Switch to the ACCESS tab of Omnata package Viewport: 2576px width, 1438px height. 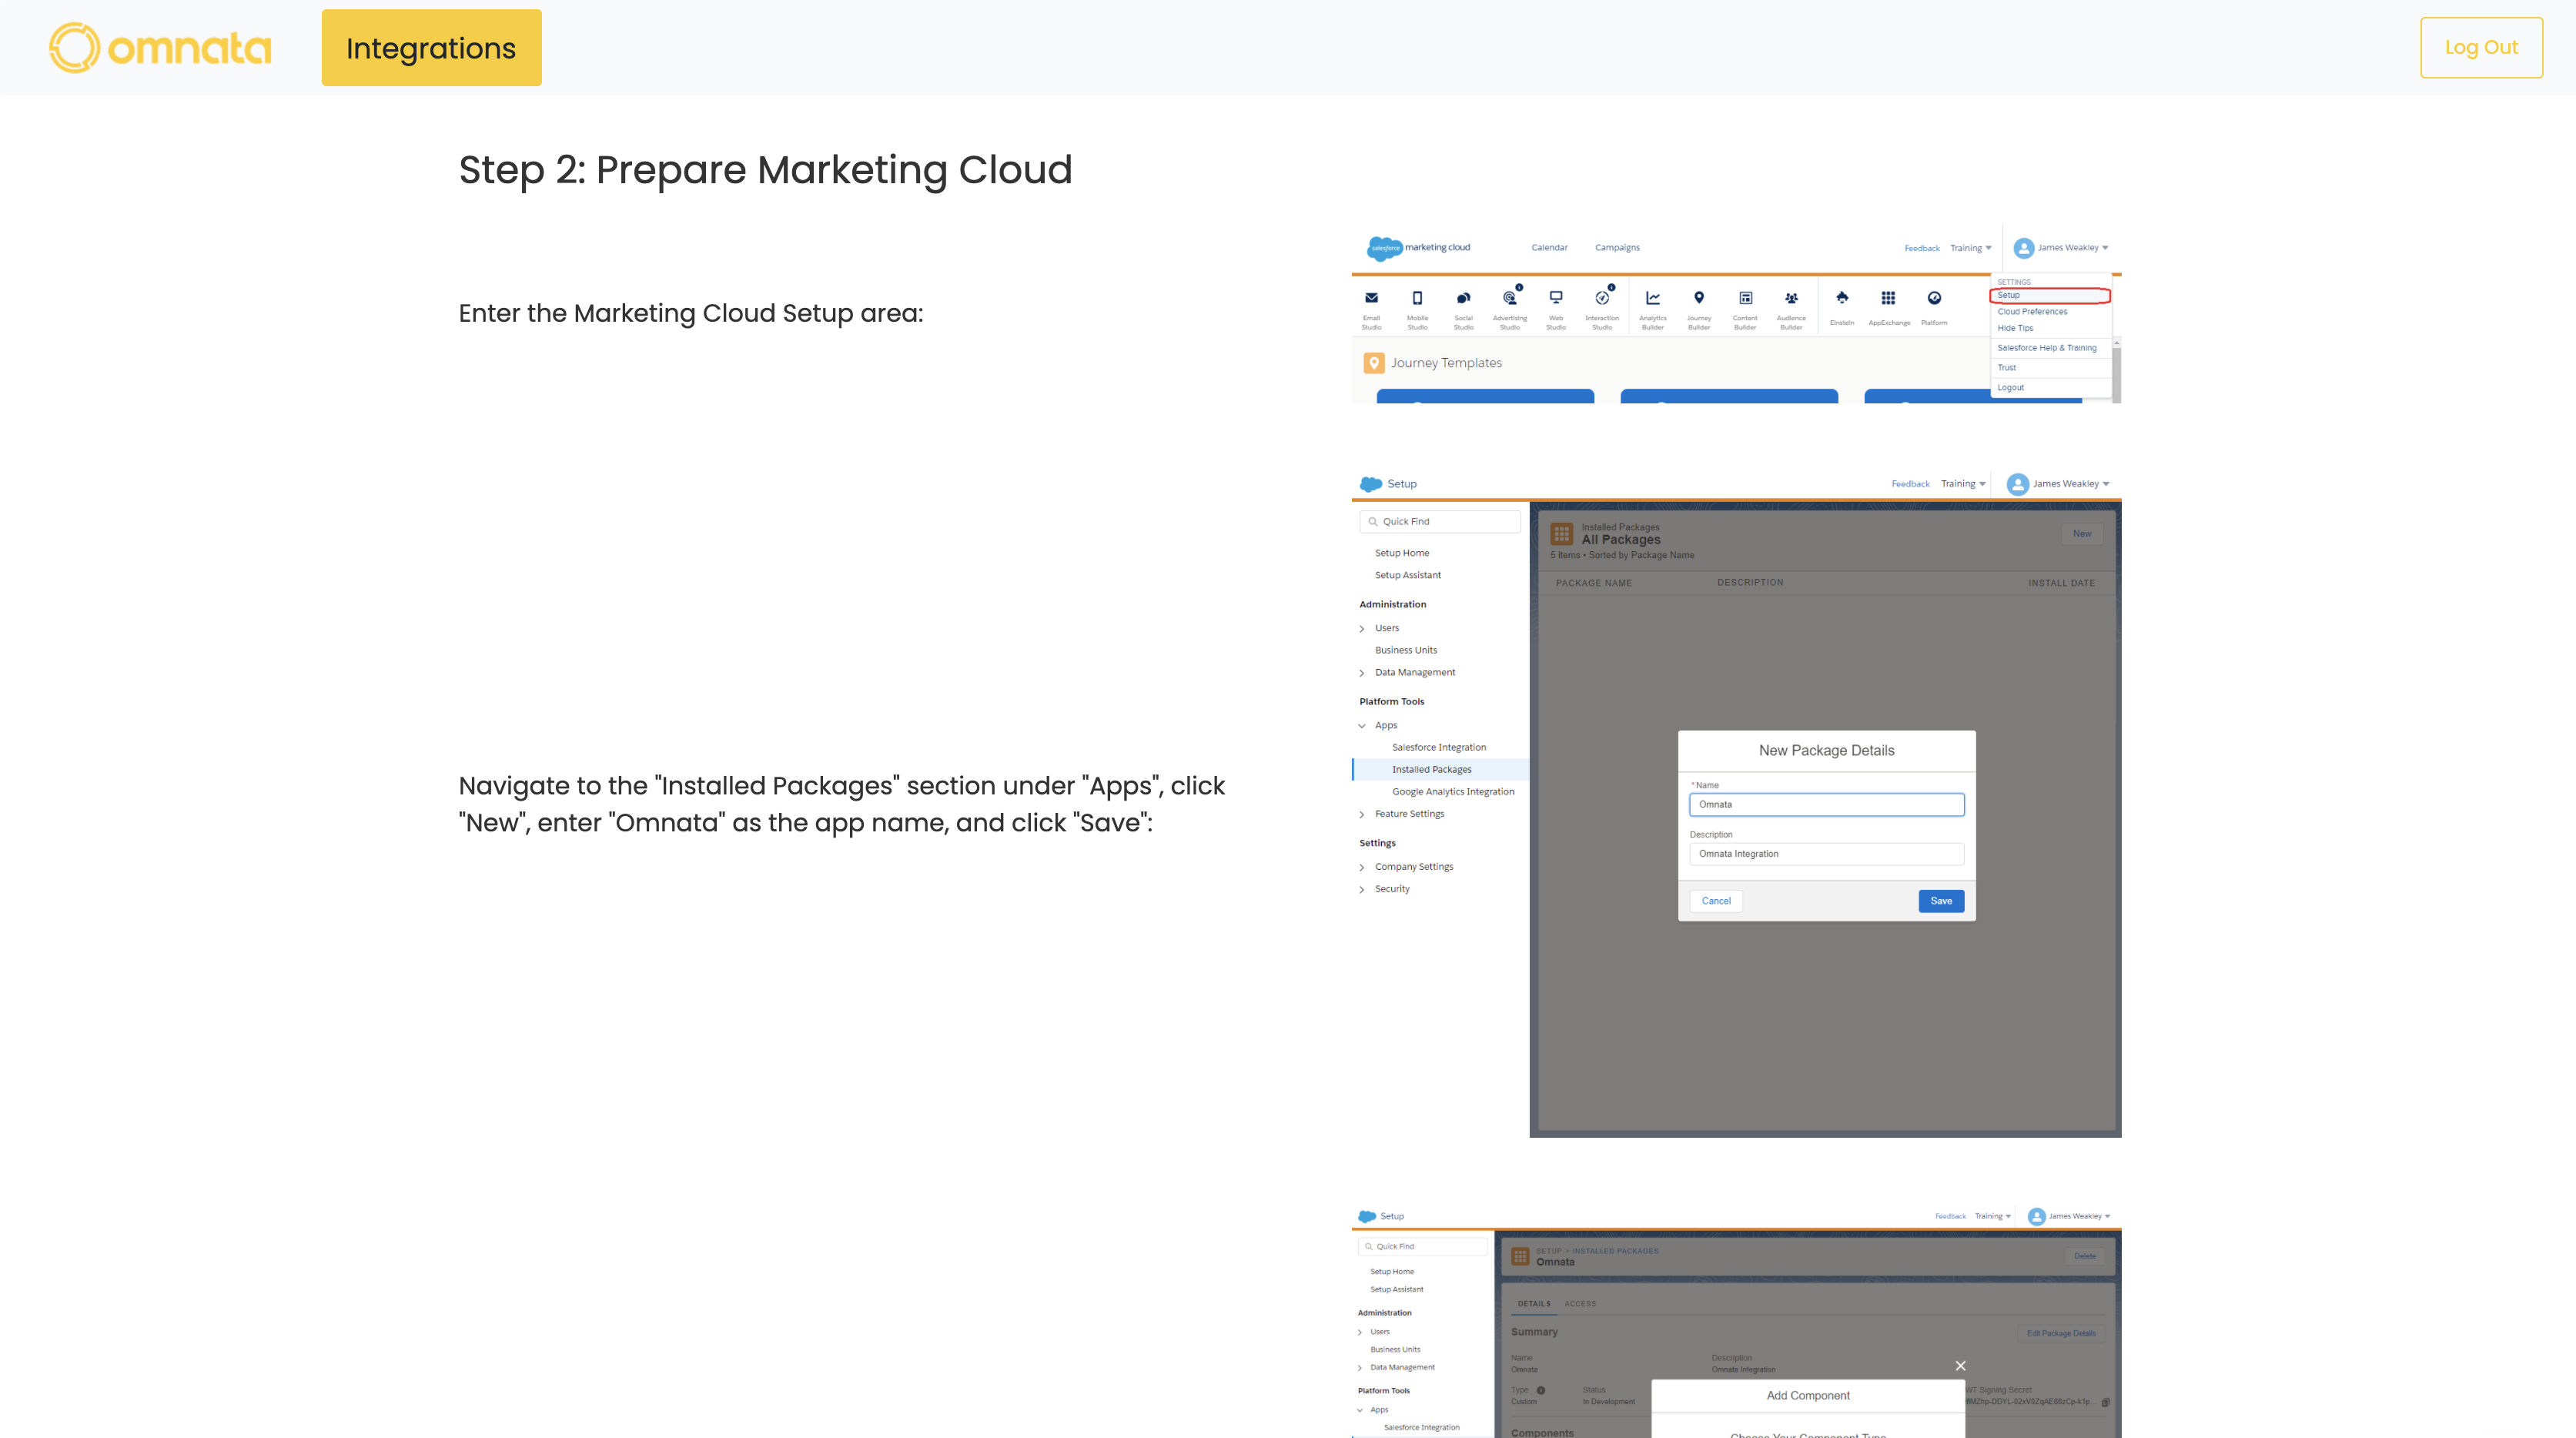(1580, 1304)
